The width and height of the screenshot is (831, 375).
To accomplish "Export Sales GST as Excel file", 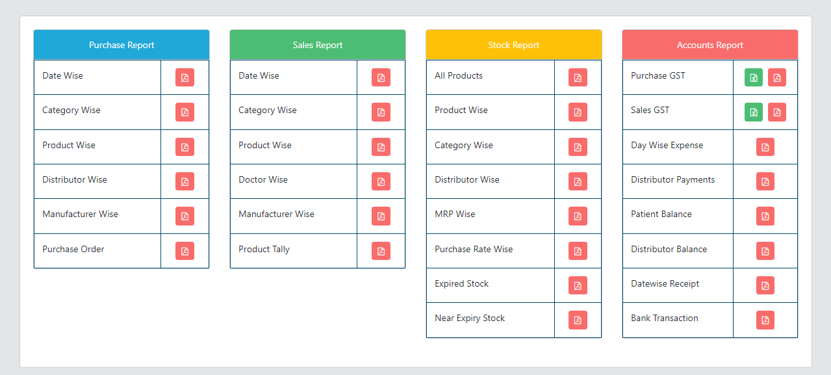I will tap(753, 112).
